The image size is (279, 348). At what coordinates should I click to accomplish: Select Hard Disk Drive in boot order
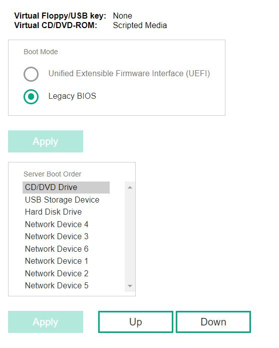click(x=66, y=212)
